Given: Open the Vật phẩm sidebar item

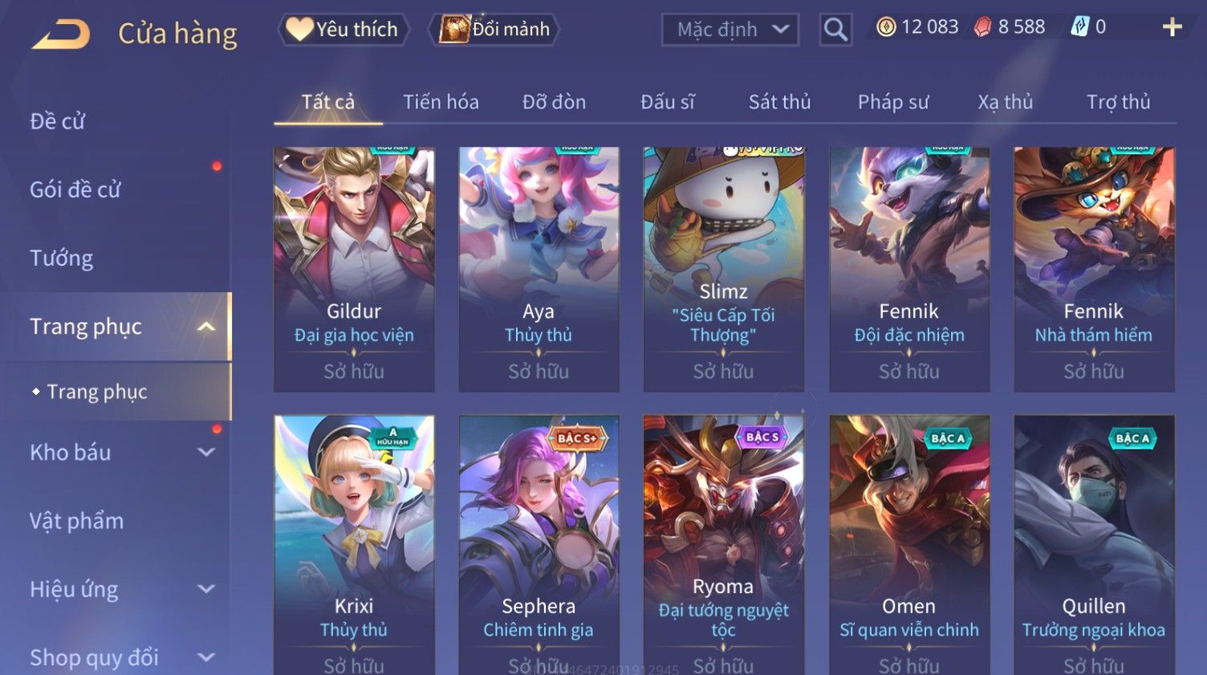Looking at the screenshot, I should pos(77,521).
